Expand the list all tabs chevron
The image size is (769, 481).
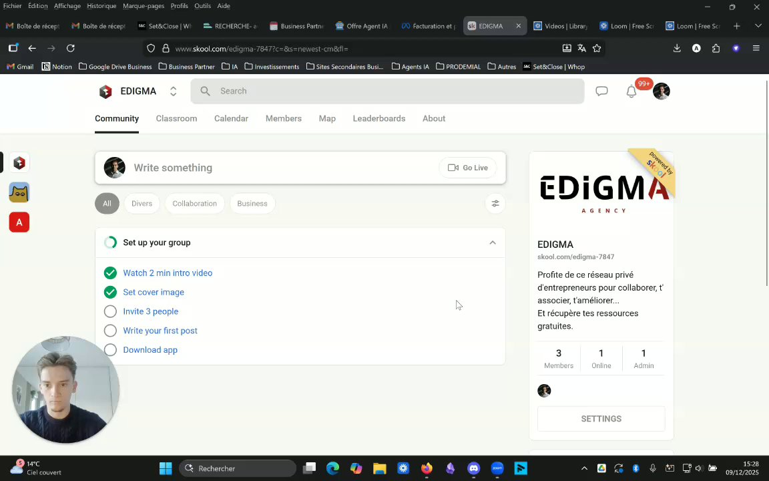758,26
